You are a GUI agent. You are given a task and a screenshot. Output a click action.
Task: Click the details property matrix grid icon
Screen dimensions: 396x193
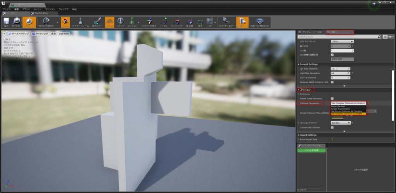click(385, 37)
